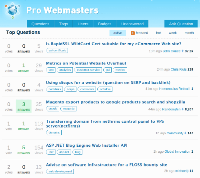Open the Magento export products question
Screen dimensions: 200x178
pos(116,102)
